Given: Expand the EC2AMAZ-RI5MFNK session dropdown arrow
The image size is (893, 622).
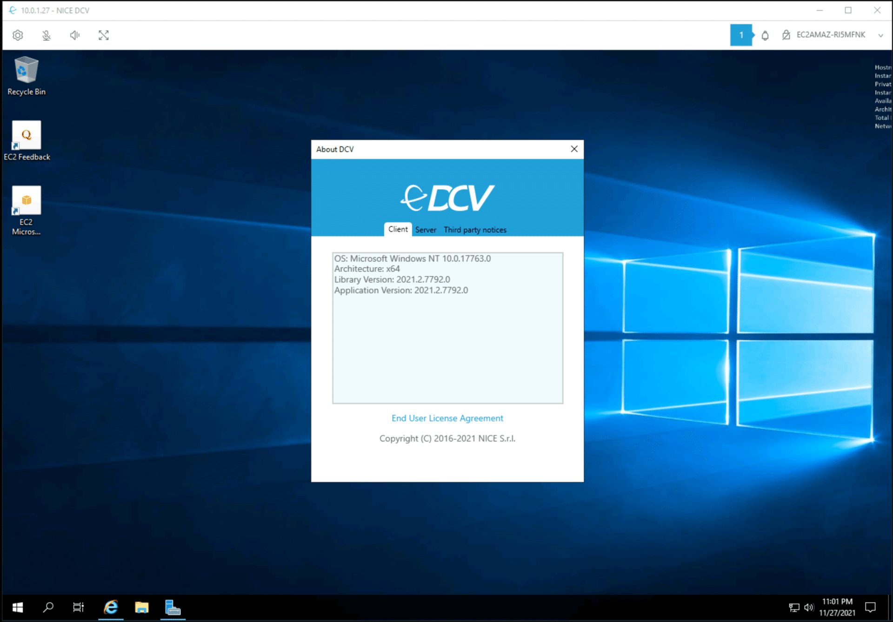Looking at the screenshot, I should (880, 35).
